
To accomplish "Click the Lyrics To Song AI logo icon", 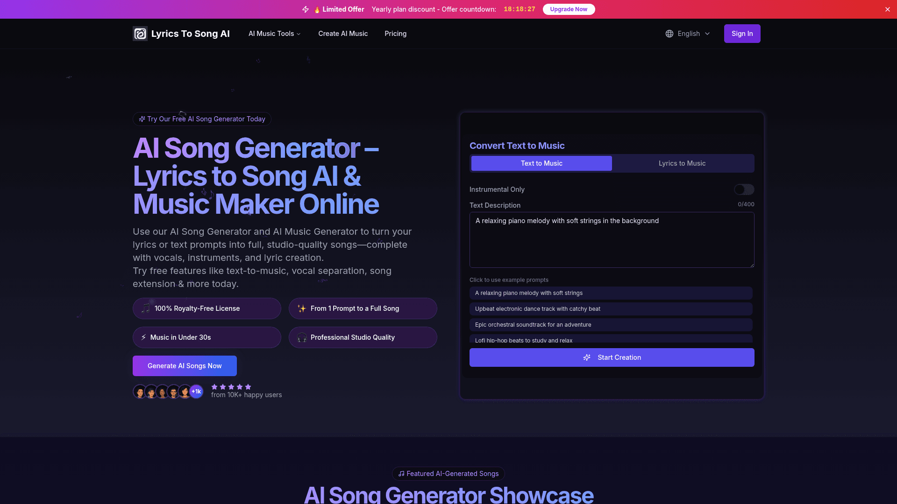I will 140,34.
